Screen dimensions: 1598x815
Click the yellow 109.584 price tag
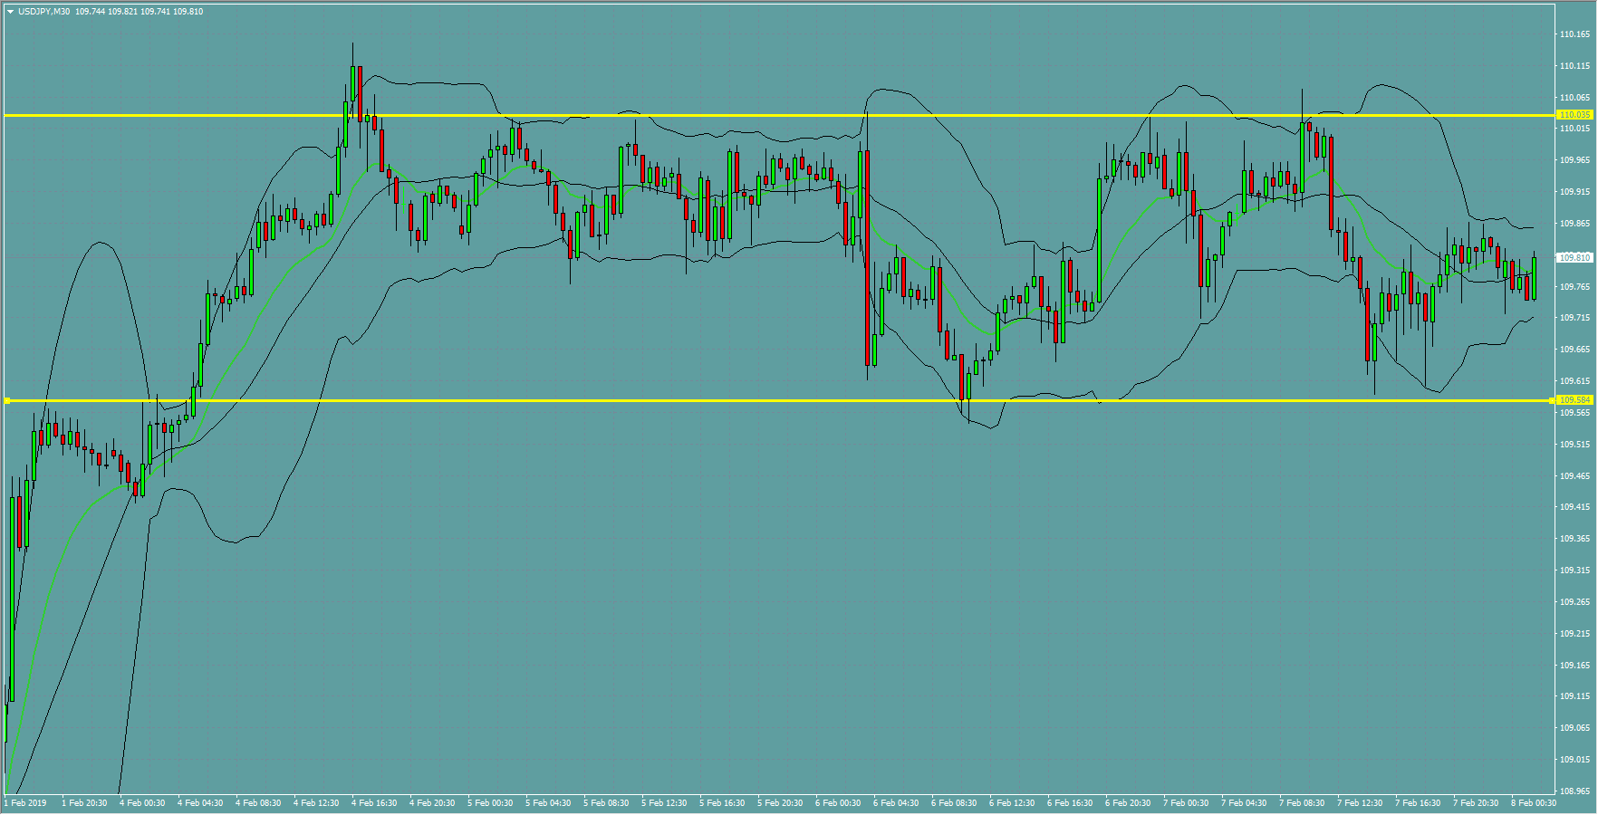tap(1574, 400)
